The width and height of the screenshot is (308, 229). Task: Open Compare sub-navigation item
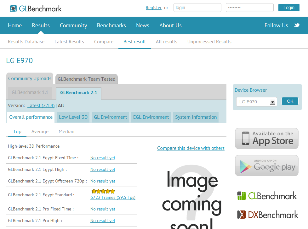(104, 42)
